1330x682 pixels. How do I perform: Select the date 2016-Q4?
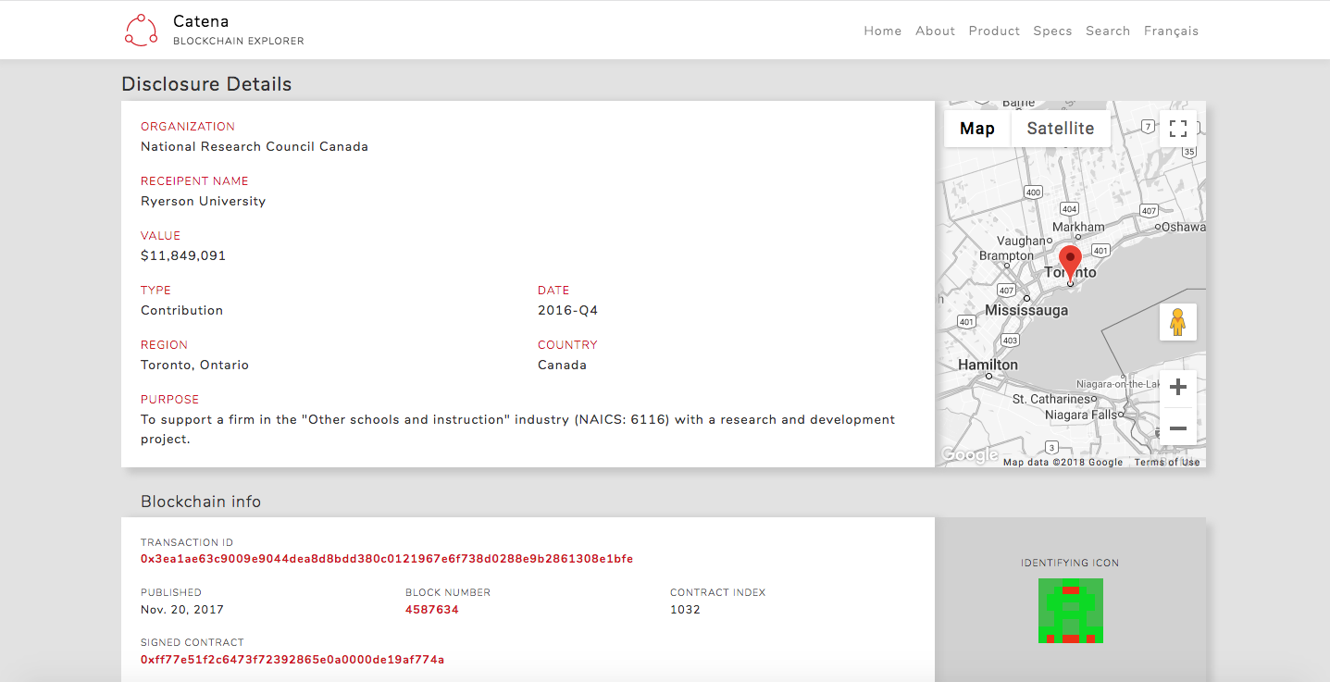point(568,310)
